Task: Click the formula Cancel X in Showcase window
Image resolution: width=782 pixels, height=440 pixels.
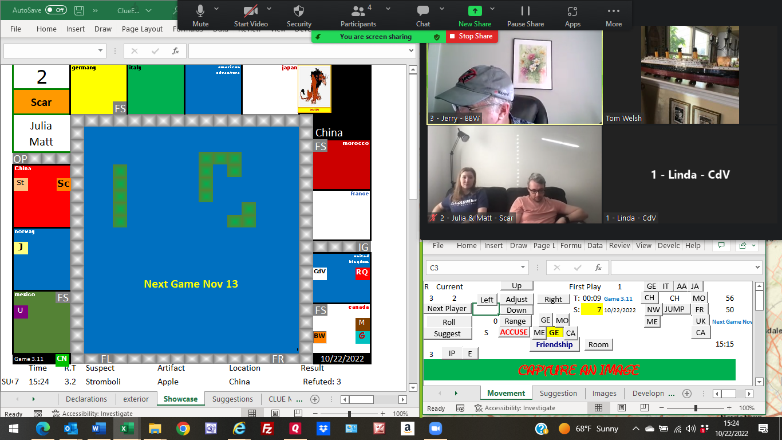Action: coord(134,51)
